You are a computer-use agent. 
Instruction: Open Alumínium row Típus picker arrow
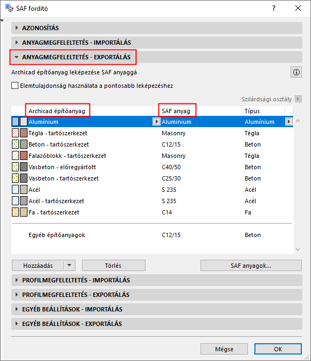(289, 122)
